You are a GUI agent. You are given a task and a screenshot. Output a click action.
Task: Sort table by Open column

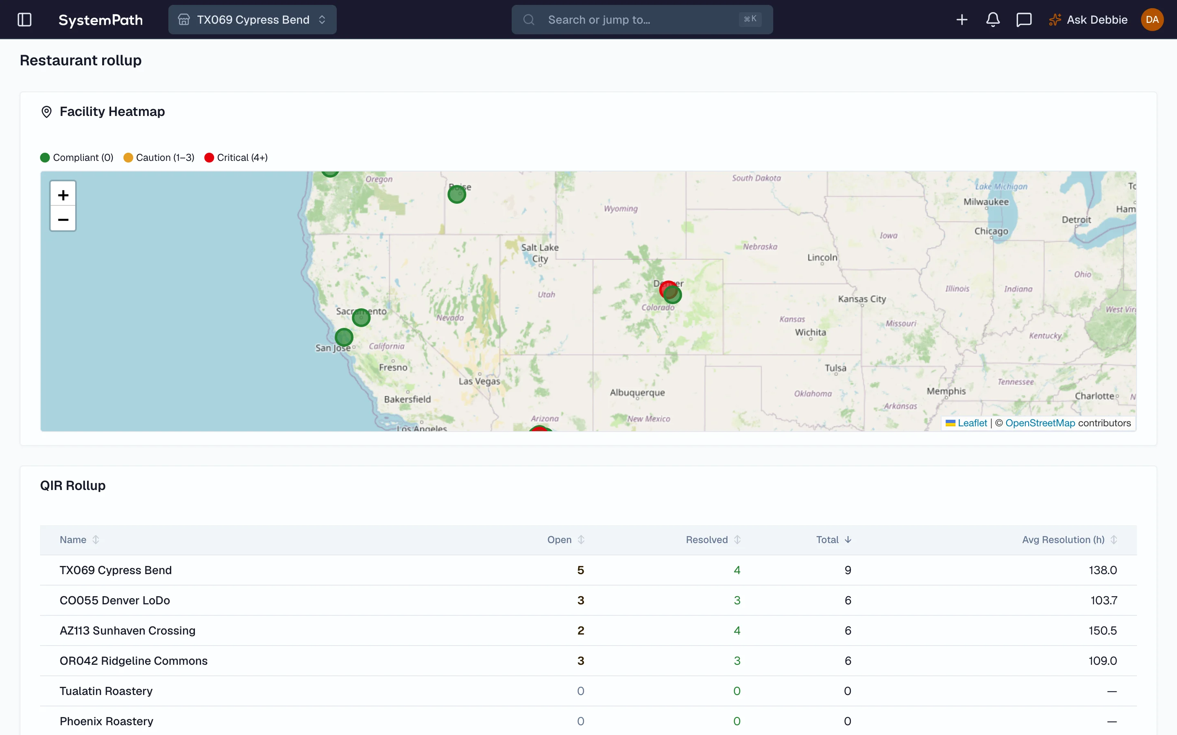click(x=566, y=539)
